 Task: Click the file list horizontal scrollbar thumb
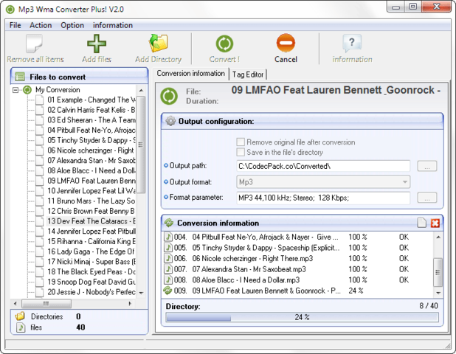(46, 303)
